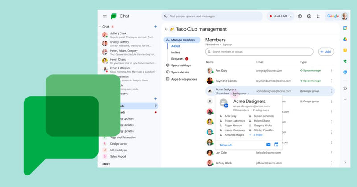Open more options for Raymond Santos

click(332, 81)
